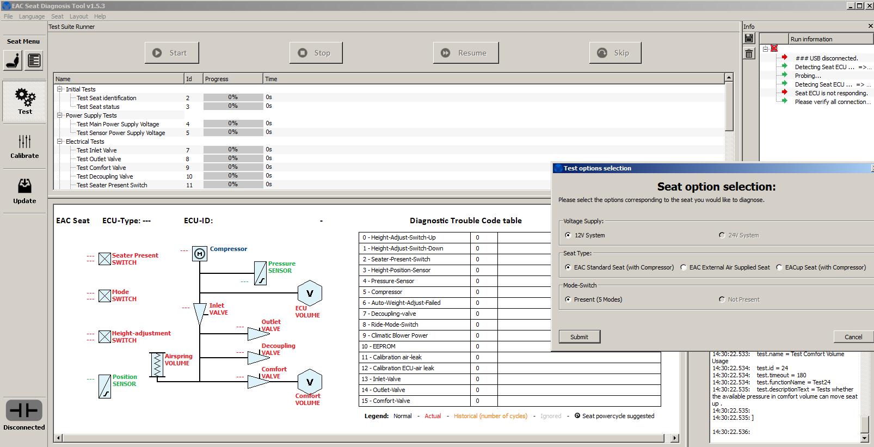Open the Layout menu
Viewport: 874px width, 447px height.
78,16
